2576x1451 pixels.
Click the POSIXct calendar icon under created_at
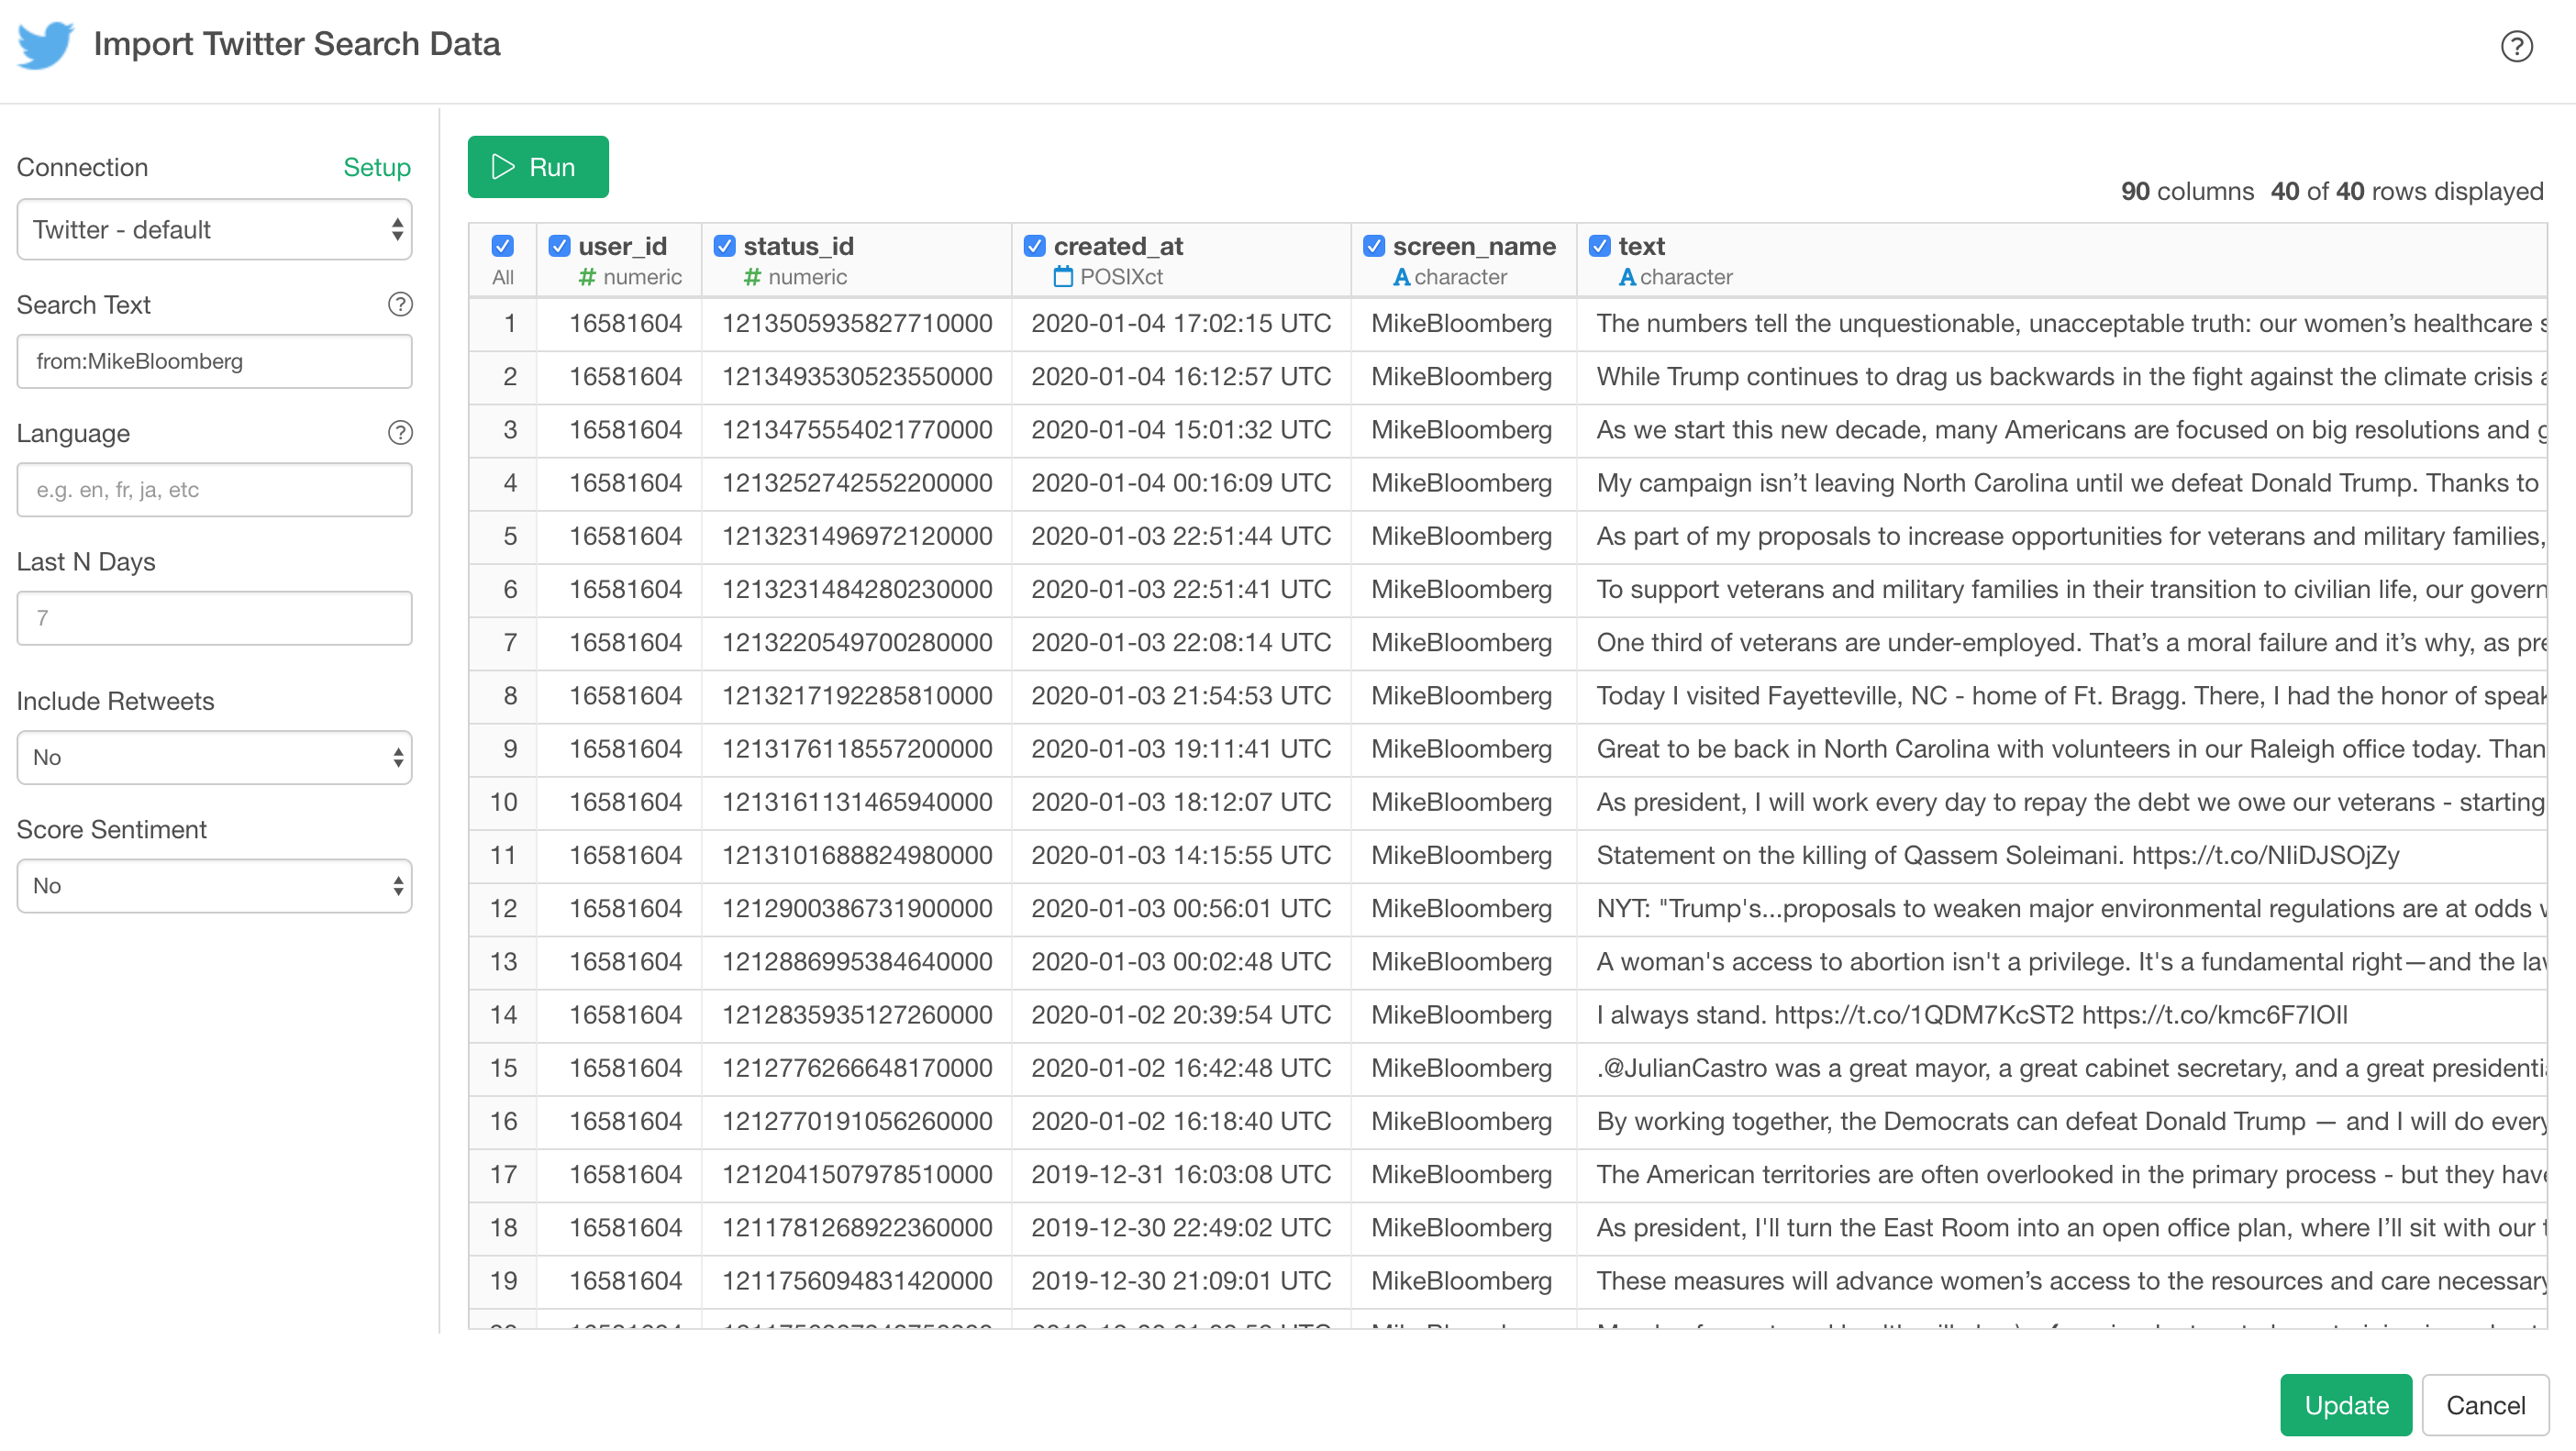(x=1063, y=277)
